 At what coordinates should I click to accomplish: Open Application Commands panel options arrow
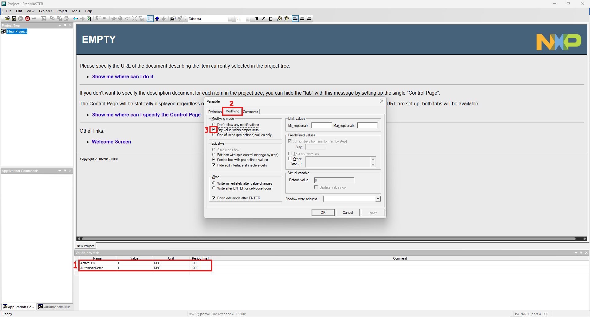tap(60, 171)
